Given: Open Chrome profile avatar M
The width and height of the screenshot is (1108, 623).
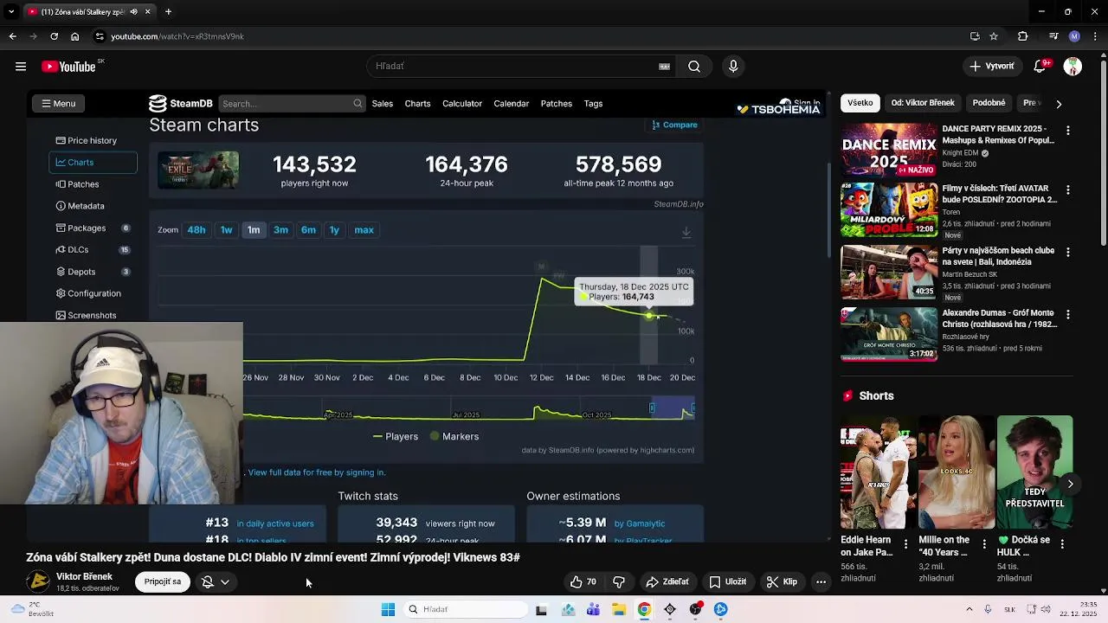Looking at the screenshot, I should pyautogui.click(x=1074, y=36).
